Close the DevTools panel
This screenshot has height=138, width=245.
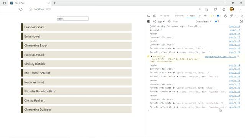[242, 16]
